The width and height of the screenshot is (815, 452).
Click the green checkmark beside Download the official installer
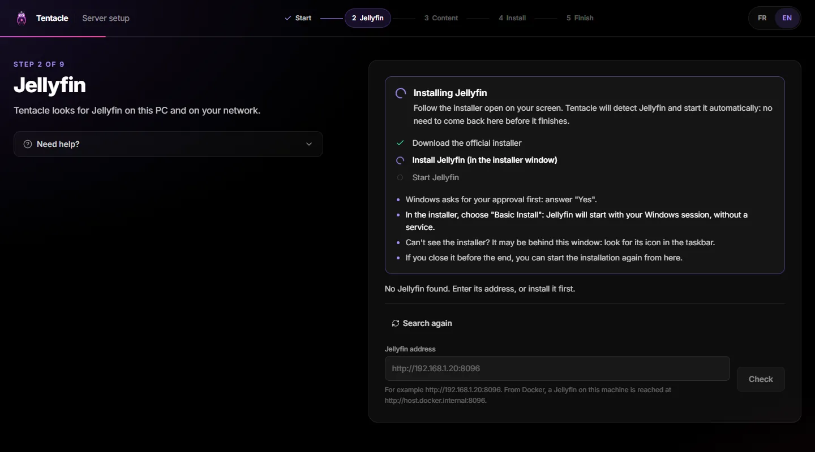click(x=400, y=143)
